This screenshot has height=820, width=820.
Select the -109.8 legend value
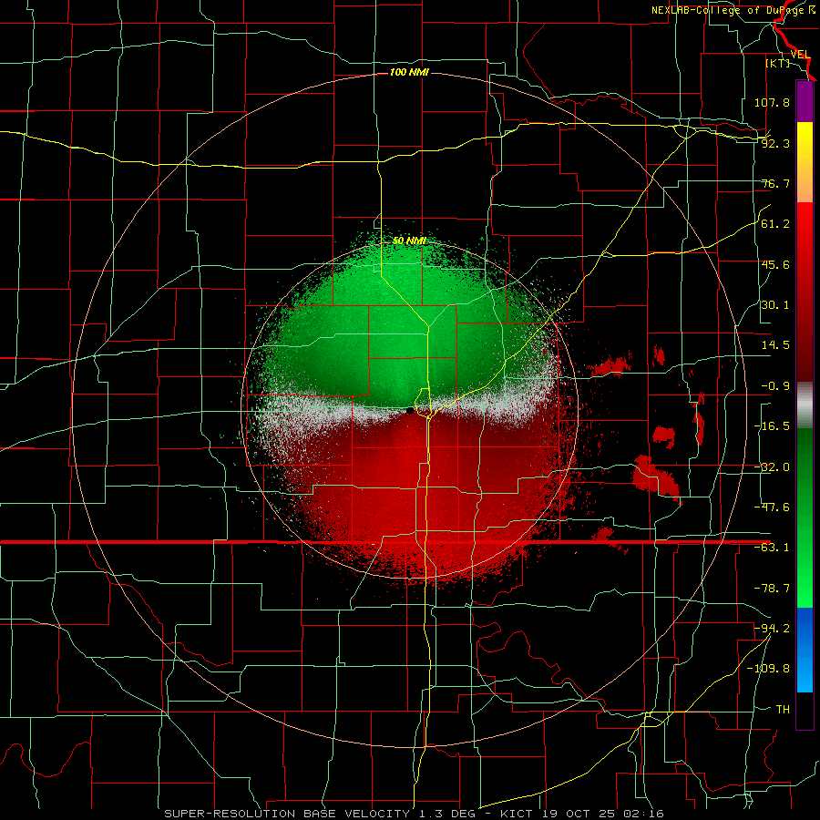(768, 669)
